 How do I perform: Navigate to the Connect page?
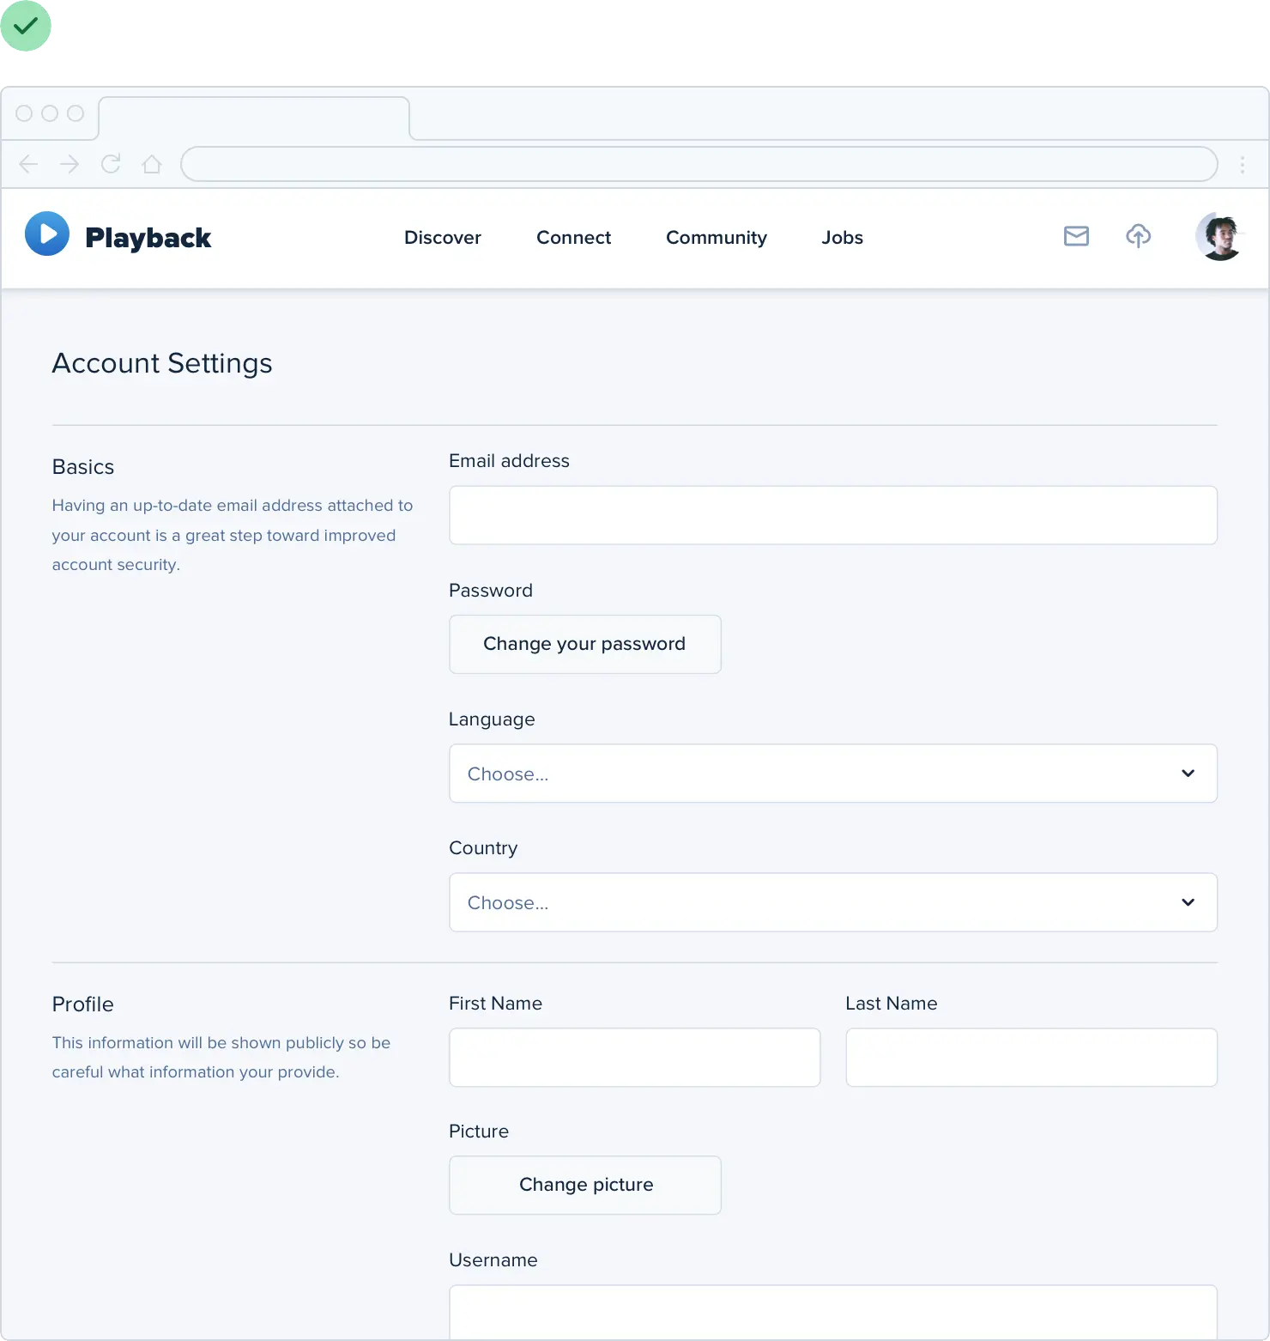[x=573, y=238]
